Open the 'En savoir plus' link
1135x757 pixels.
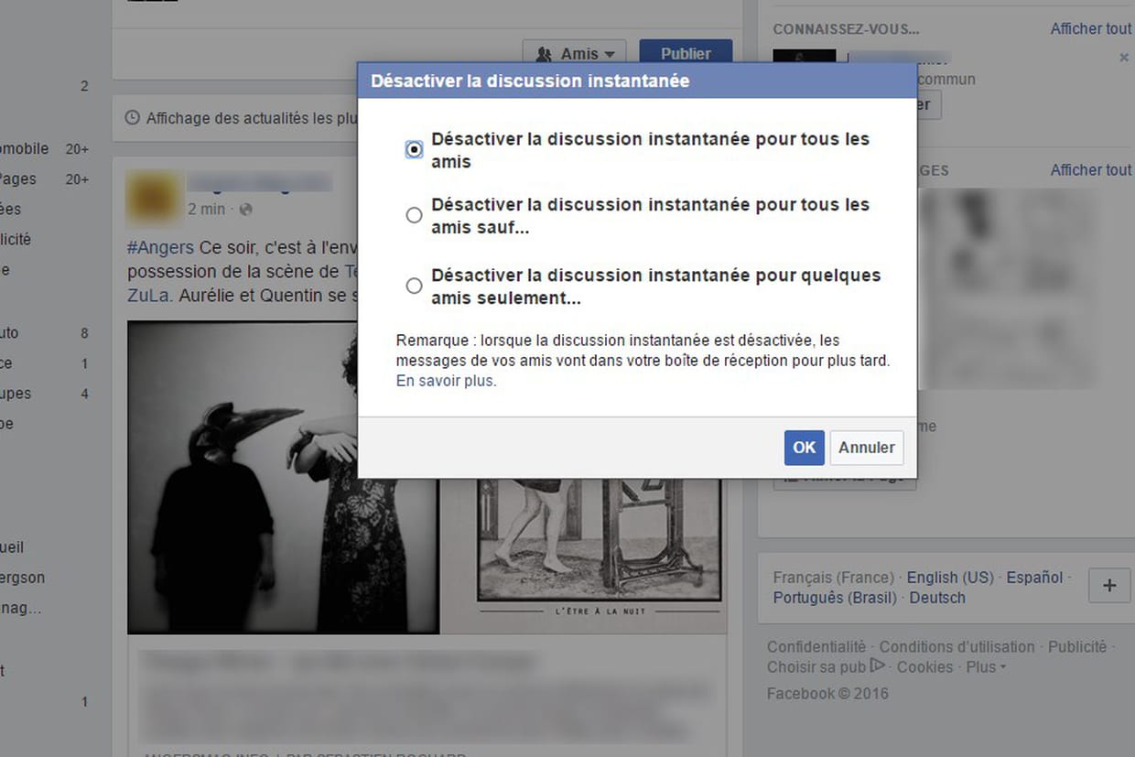click(x=446, y=381)
